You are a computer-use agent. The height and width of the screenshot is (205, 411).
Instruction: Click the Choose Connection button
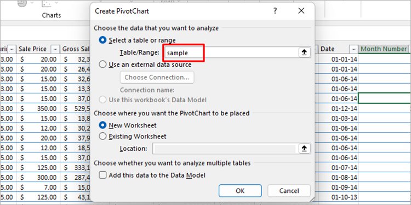coord(157,78)
